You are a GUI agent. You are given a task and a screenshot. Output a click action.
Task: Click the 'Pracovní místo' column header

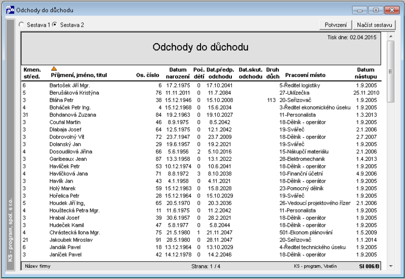coord(305,75)
